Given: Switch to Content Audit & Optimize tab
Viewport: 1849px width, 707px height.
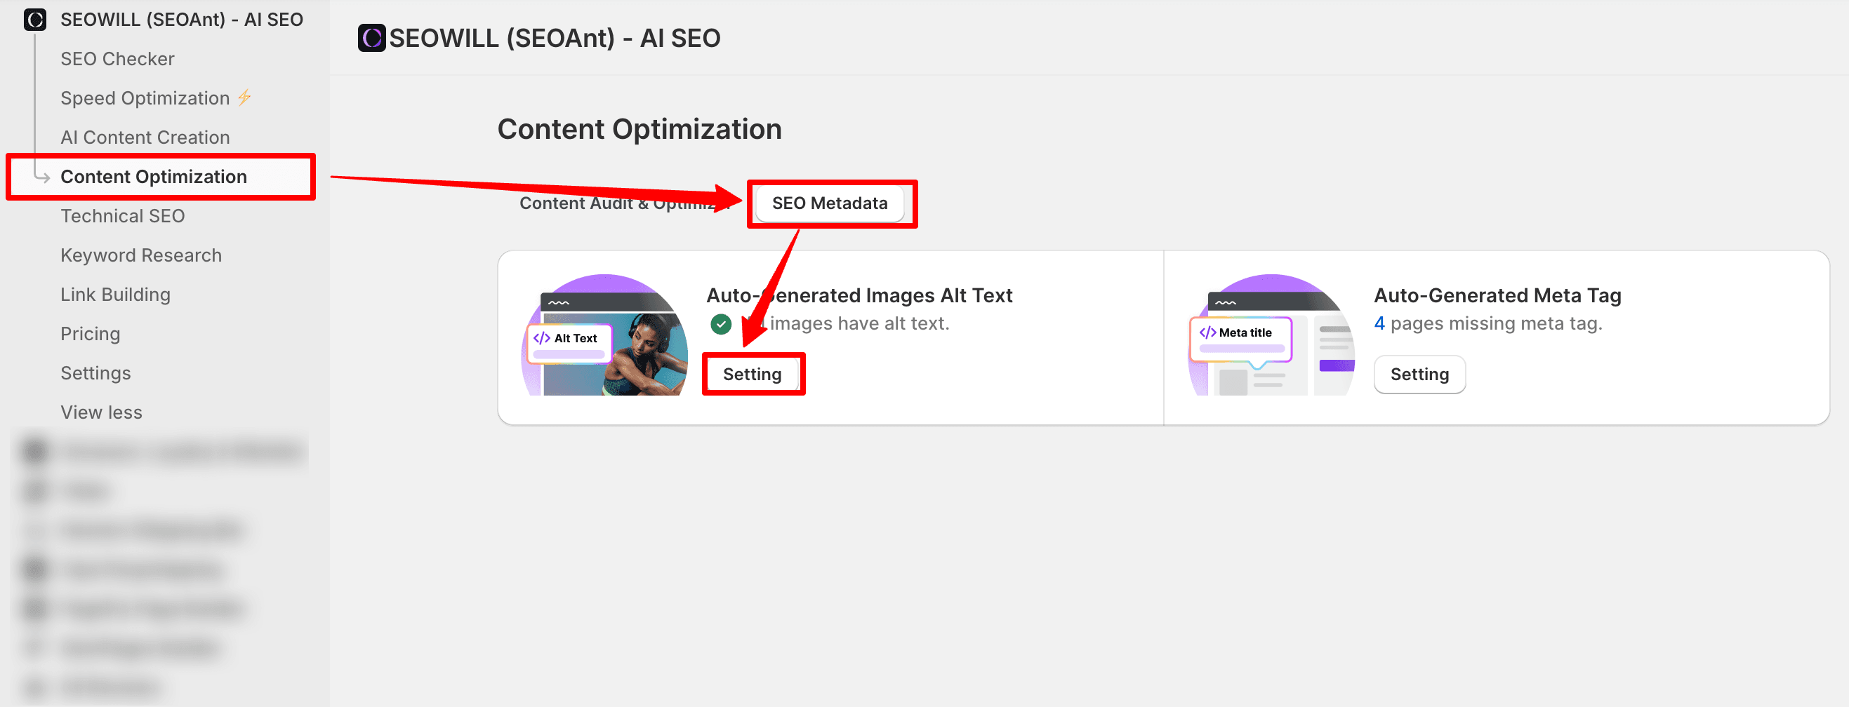Looking at the screenshot, I should pyautogui.click(x=617, y=203).
